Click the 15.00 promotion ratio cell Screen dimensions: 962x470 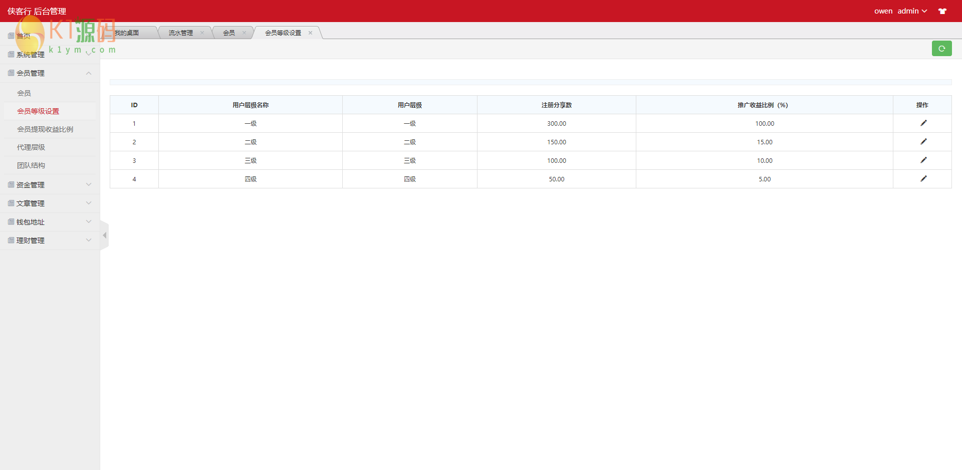coord(765,142)
